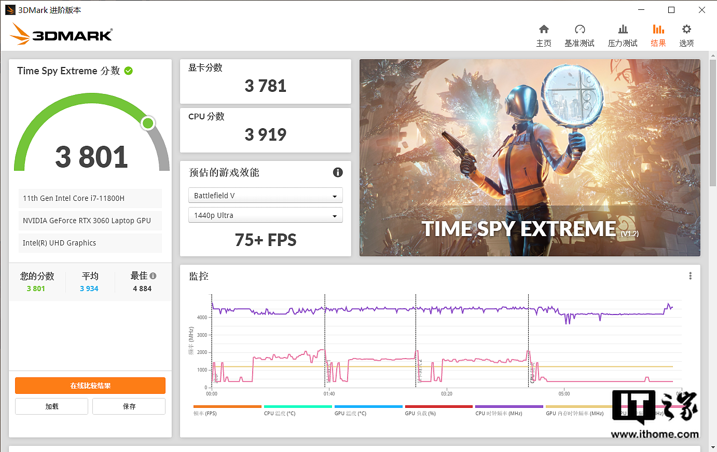Click the CPU score value 3 919

click(266, 134)
